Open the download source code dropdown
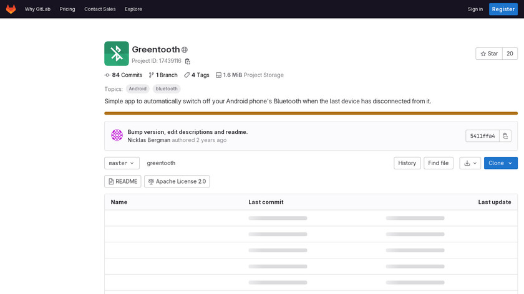Image resolution: width=524 pixels, height=294 pixels. (x=470, y=163)
